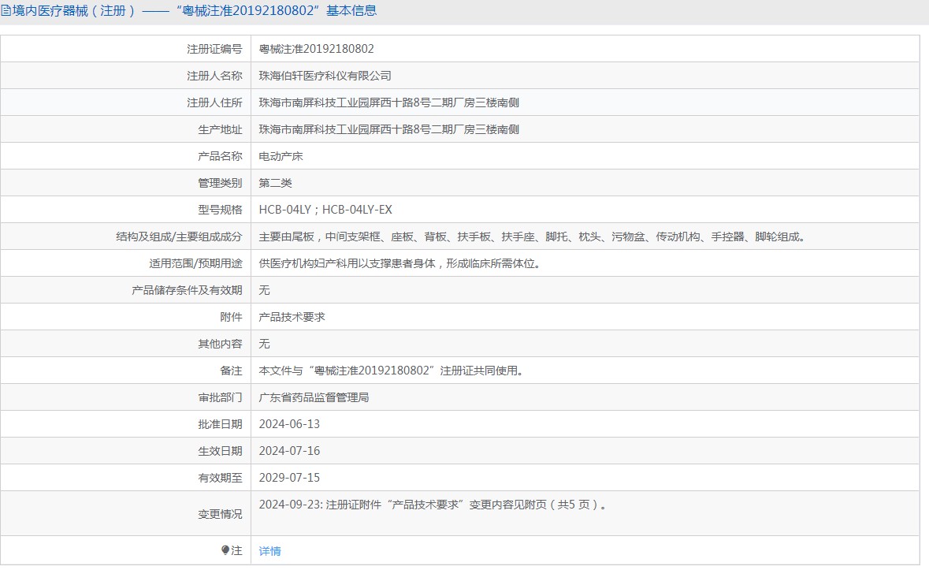Click the 备注 remark text

click(391, 371)
